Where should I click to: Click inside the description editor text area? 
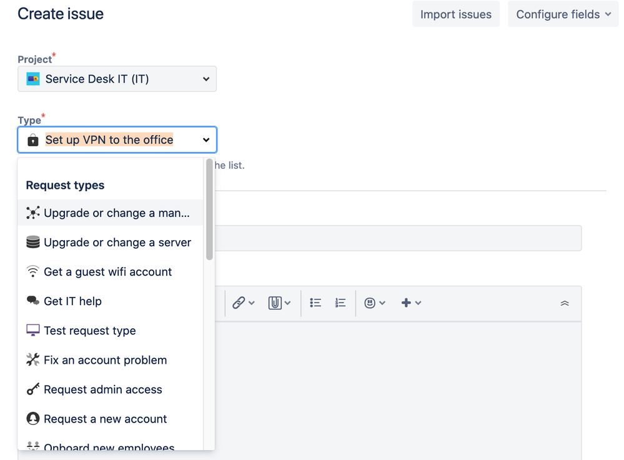coord(398,390)
